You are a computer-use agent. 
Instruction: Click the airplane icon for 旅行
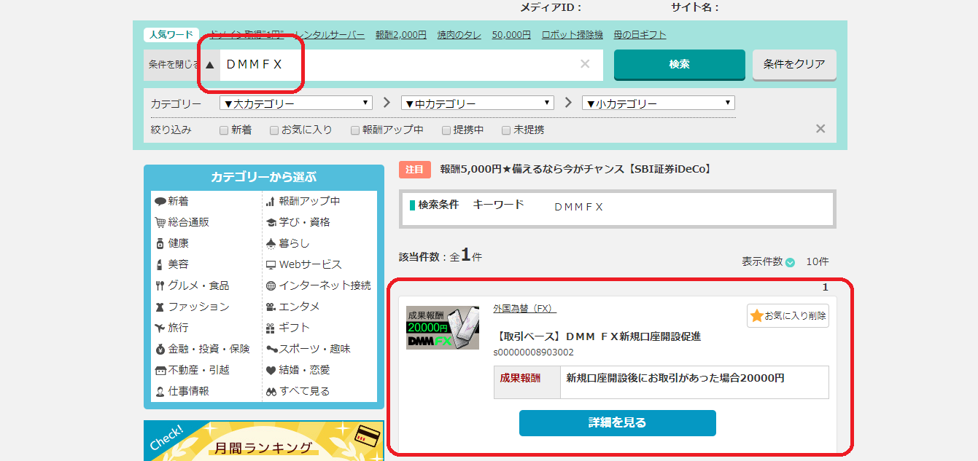(x=160, y=328)
